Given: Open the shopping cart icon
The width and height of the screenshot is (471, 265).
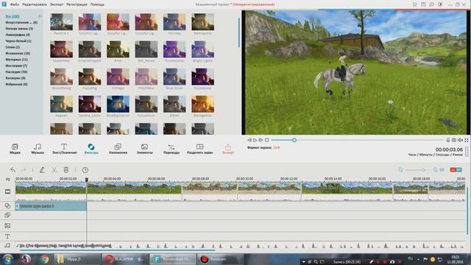Looking at the screenshot, I should click(x=415, y=4).
